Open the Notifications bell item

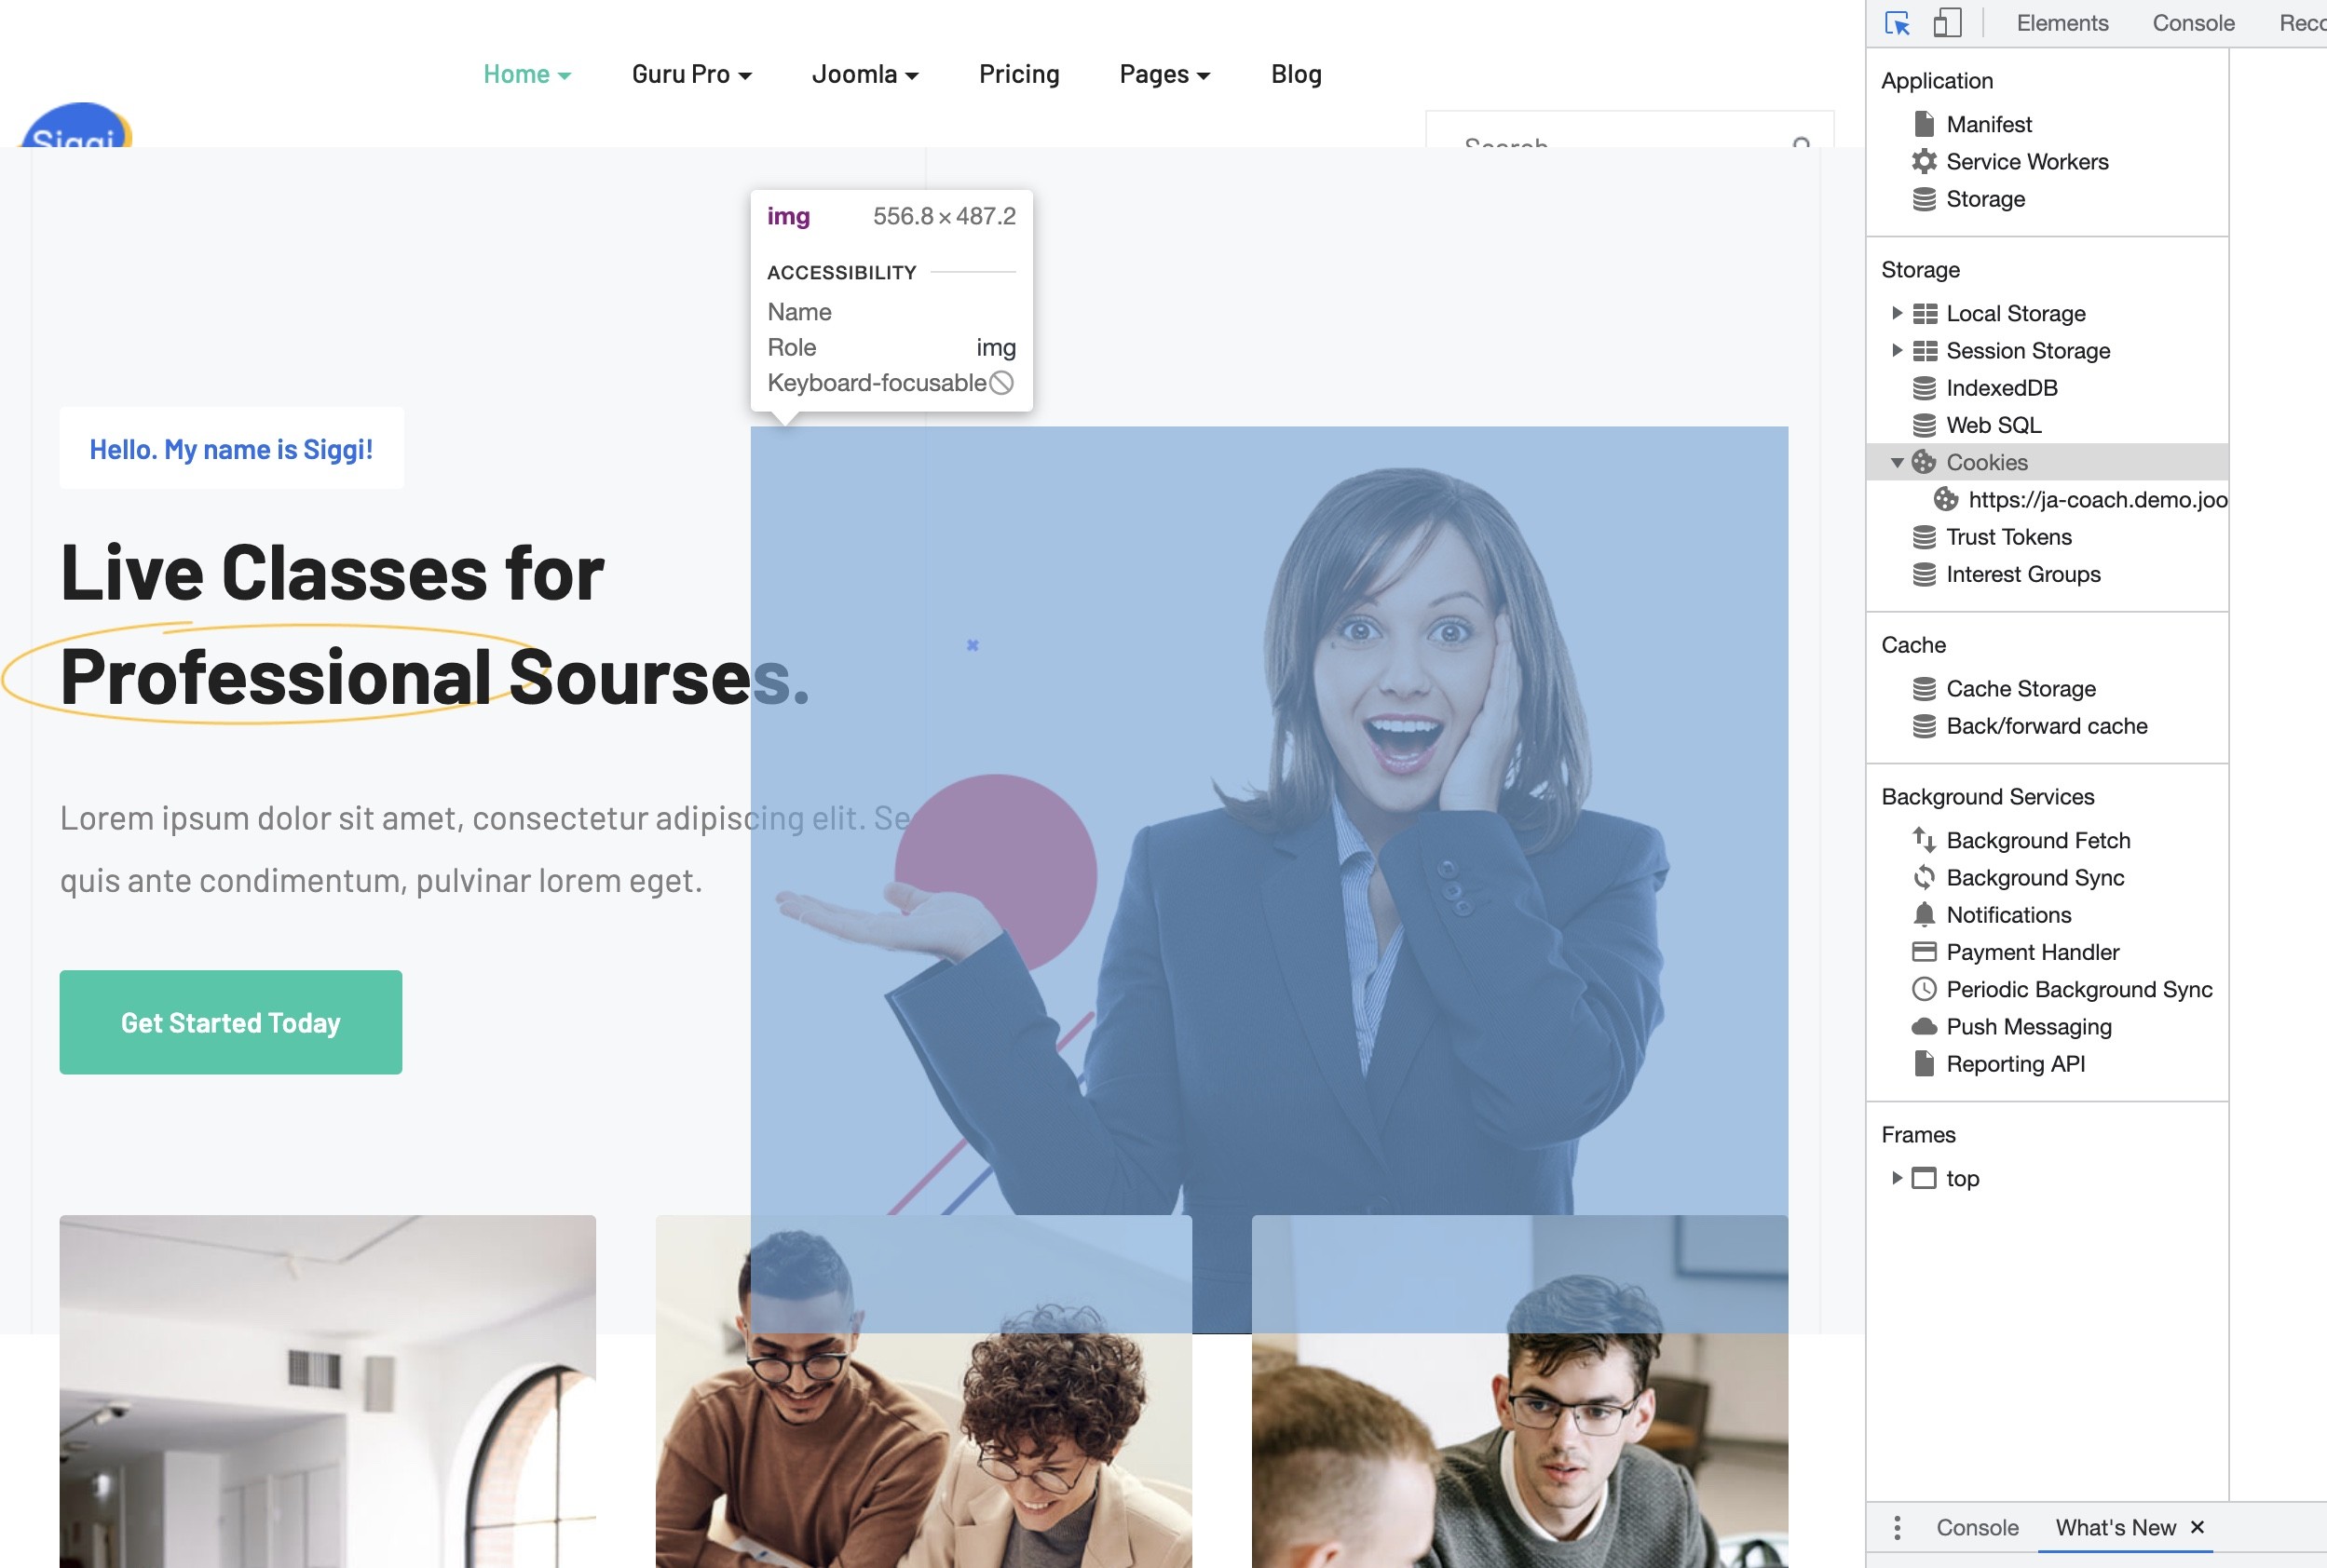(x=2007, y=915)
